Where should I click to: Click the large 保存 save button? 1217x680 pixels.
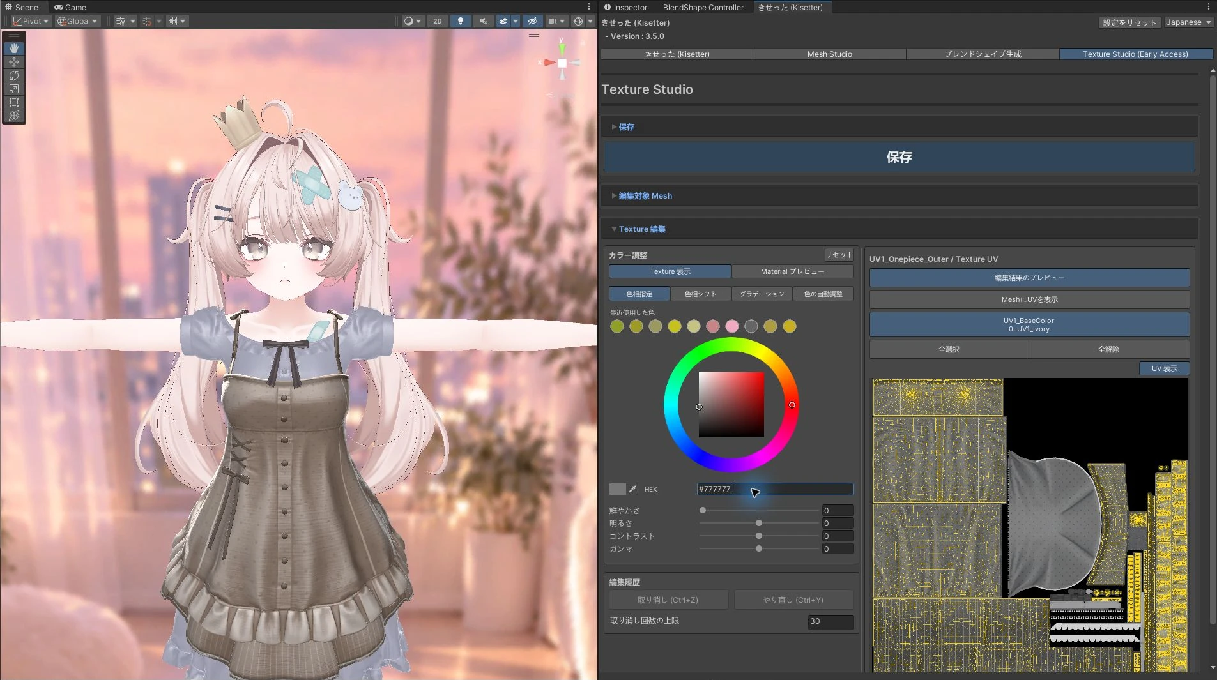899,157
